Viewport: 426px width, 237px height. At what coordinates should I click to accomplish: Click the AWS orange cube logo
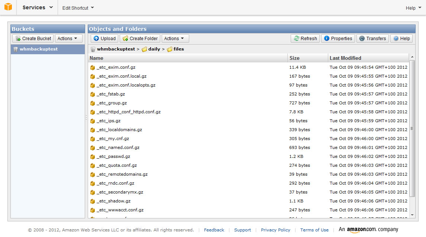[8, 7]
